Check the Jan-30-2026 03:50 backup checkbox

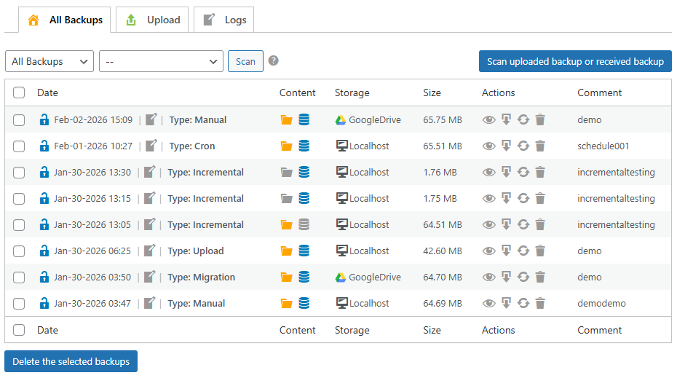(19, 277)
